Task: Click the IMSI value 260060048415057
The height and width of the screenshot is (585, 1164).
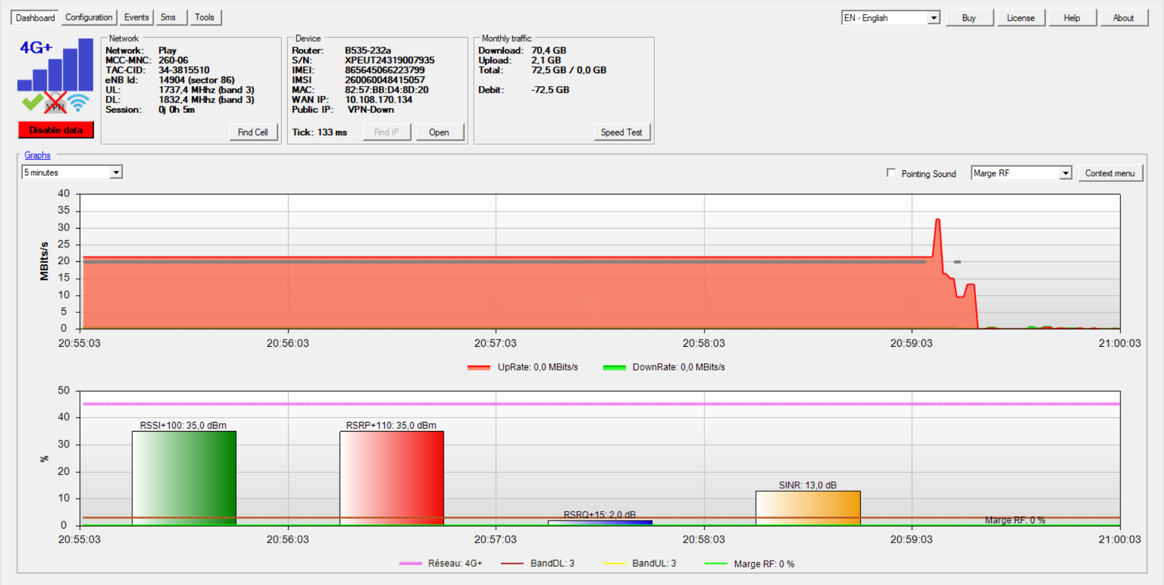Action: 385,80
